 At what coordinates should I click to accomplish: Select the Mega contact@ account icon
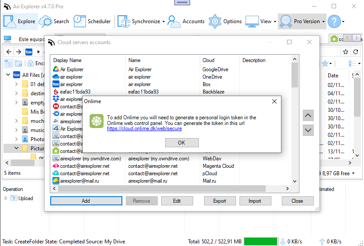click(x=56, y=106)
